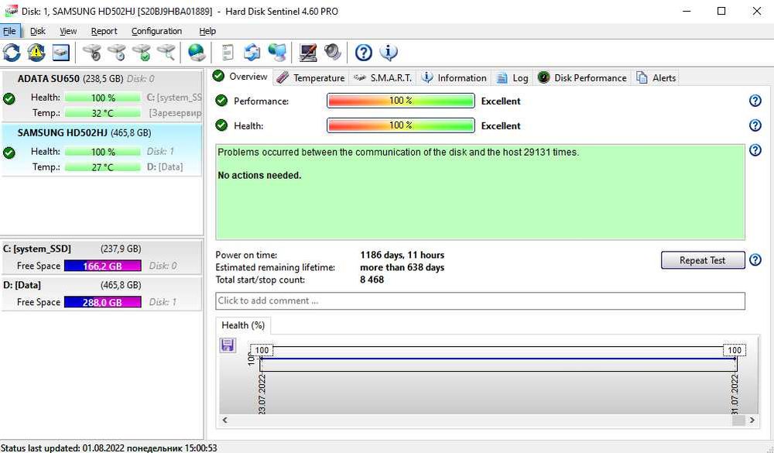The image size is (774, 453).
Task: Click the D: free space 288.0 GB bar
Action: [x=103, y=302]
